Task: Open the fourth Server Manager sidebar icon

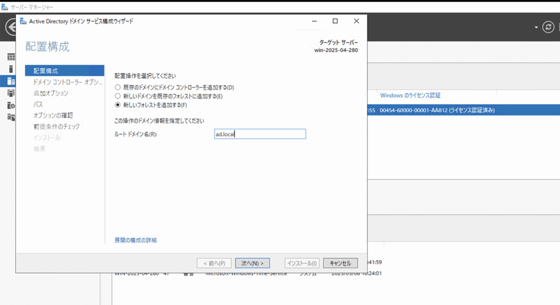Action: click(11, 93)
